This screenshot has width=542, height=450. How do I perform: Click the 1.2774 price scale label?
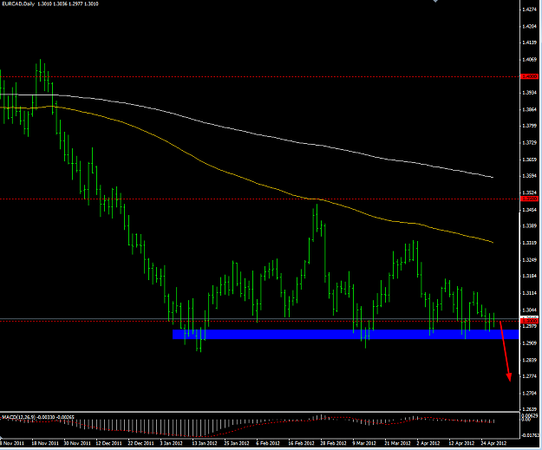pos(530,376)
